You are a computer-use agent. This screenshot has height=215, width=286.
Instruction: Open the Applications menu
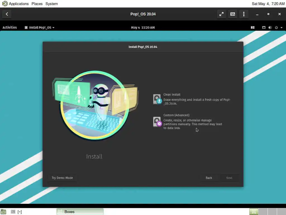(x=19, y=4)
